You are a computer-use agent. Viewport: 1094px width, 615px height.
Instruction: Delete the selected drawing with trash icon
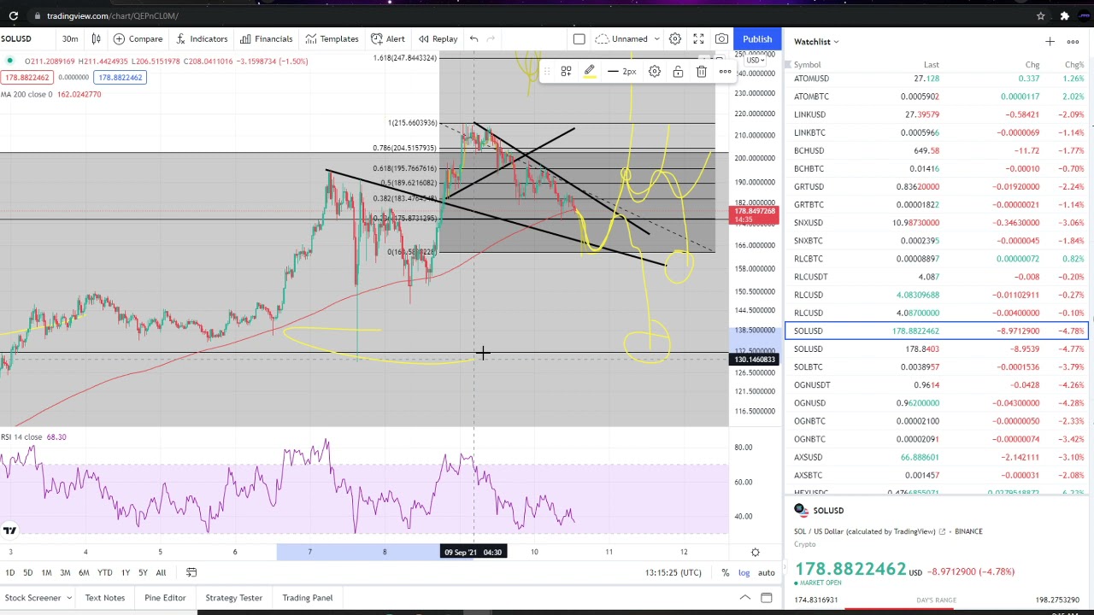click(701, 72)
